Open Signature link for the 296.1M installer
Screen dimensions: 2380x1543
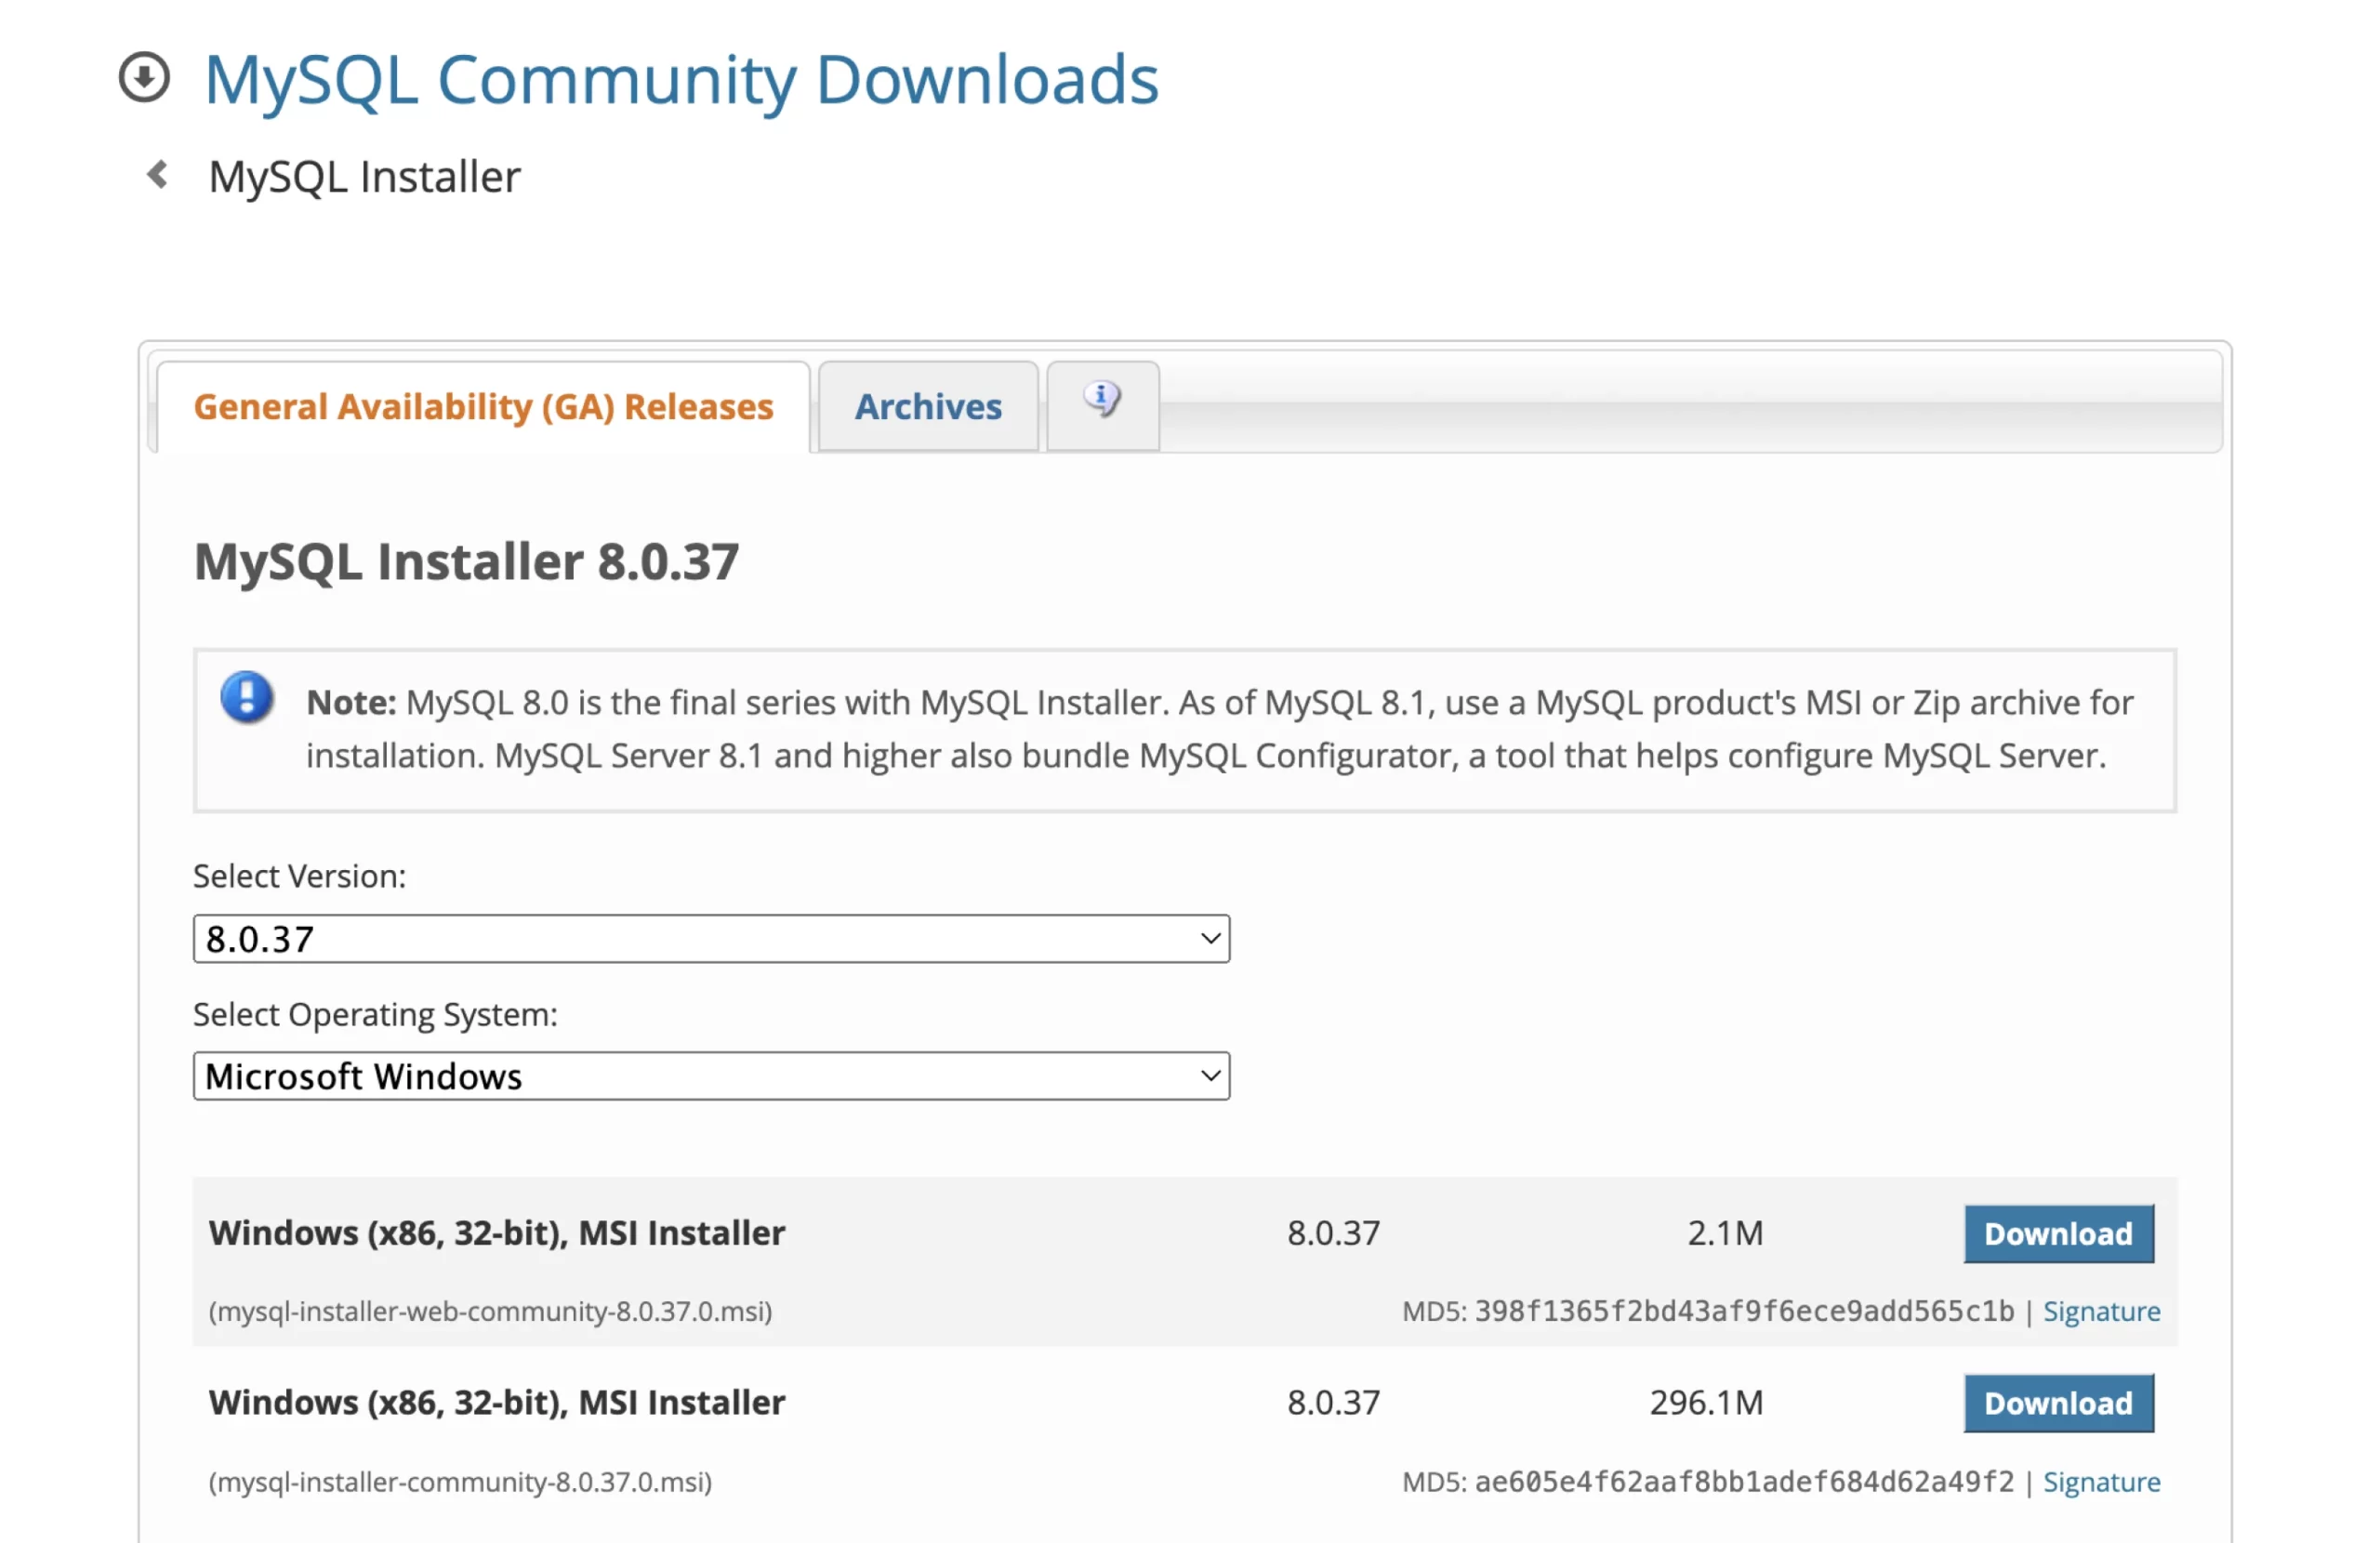coord(2101,1481)
